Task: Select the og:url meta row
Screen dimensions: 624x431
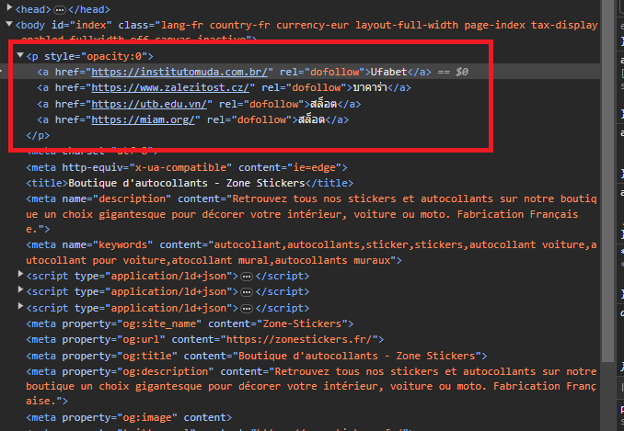Action: [205, 340]
